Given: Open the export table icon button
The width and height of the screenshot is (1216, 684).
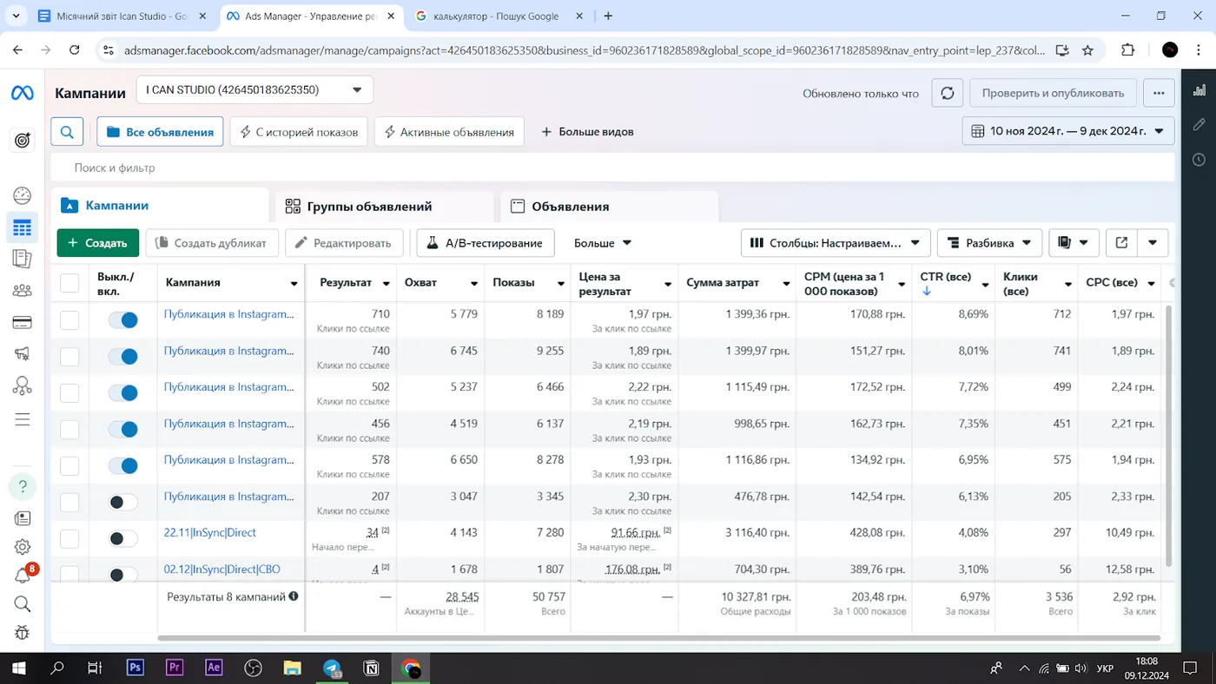Looking at the screenshot, I should pos(1121,243).
